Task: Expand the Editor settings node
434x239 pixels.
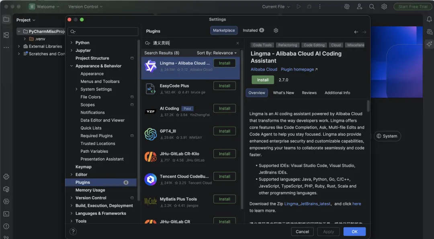Action: [72, 174]
